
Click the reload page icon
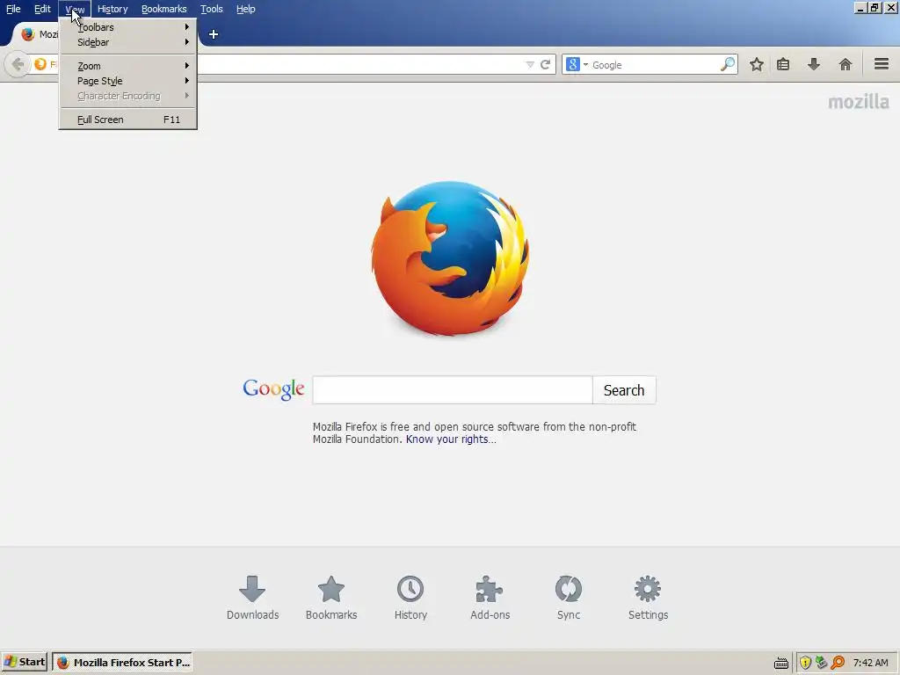tap(545, 64)
